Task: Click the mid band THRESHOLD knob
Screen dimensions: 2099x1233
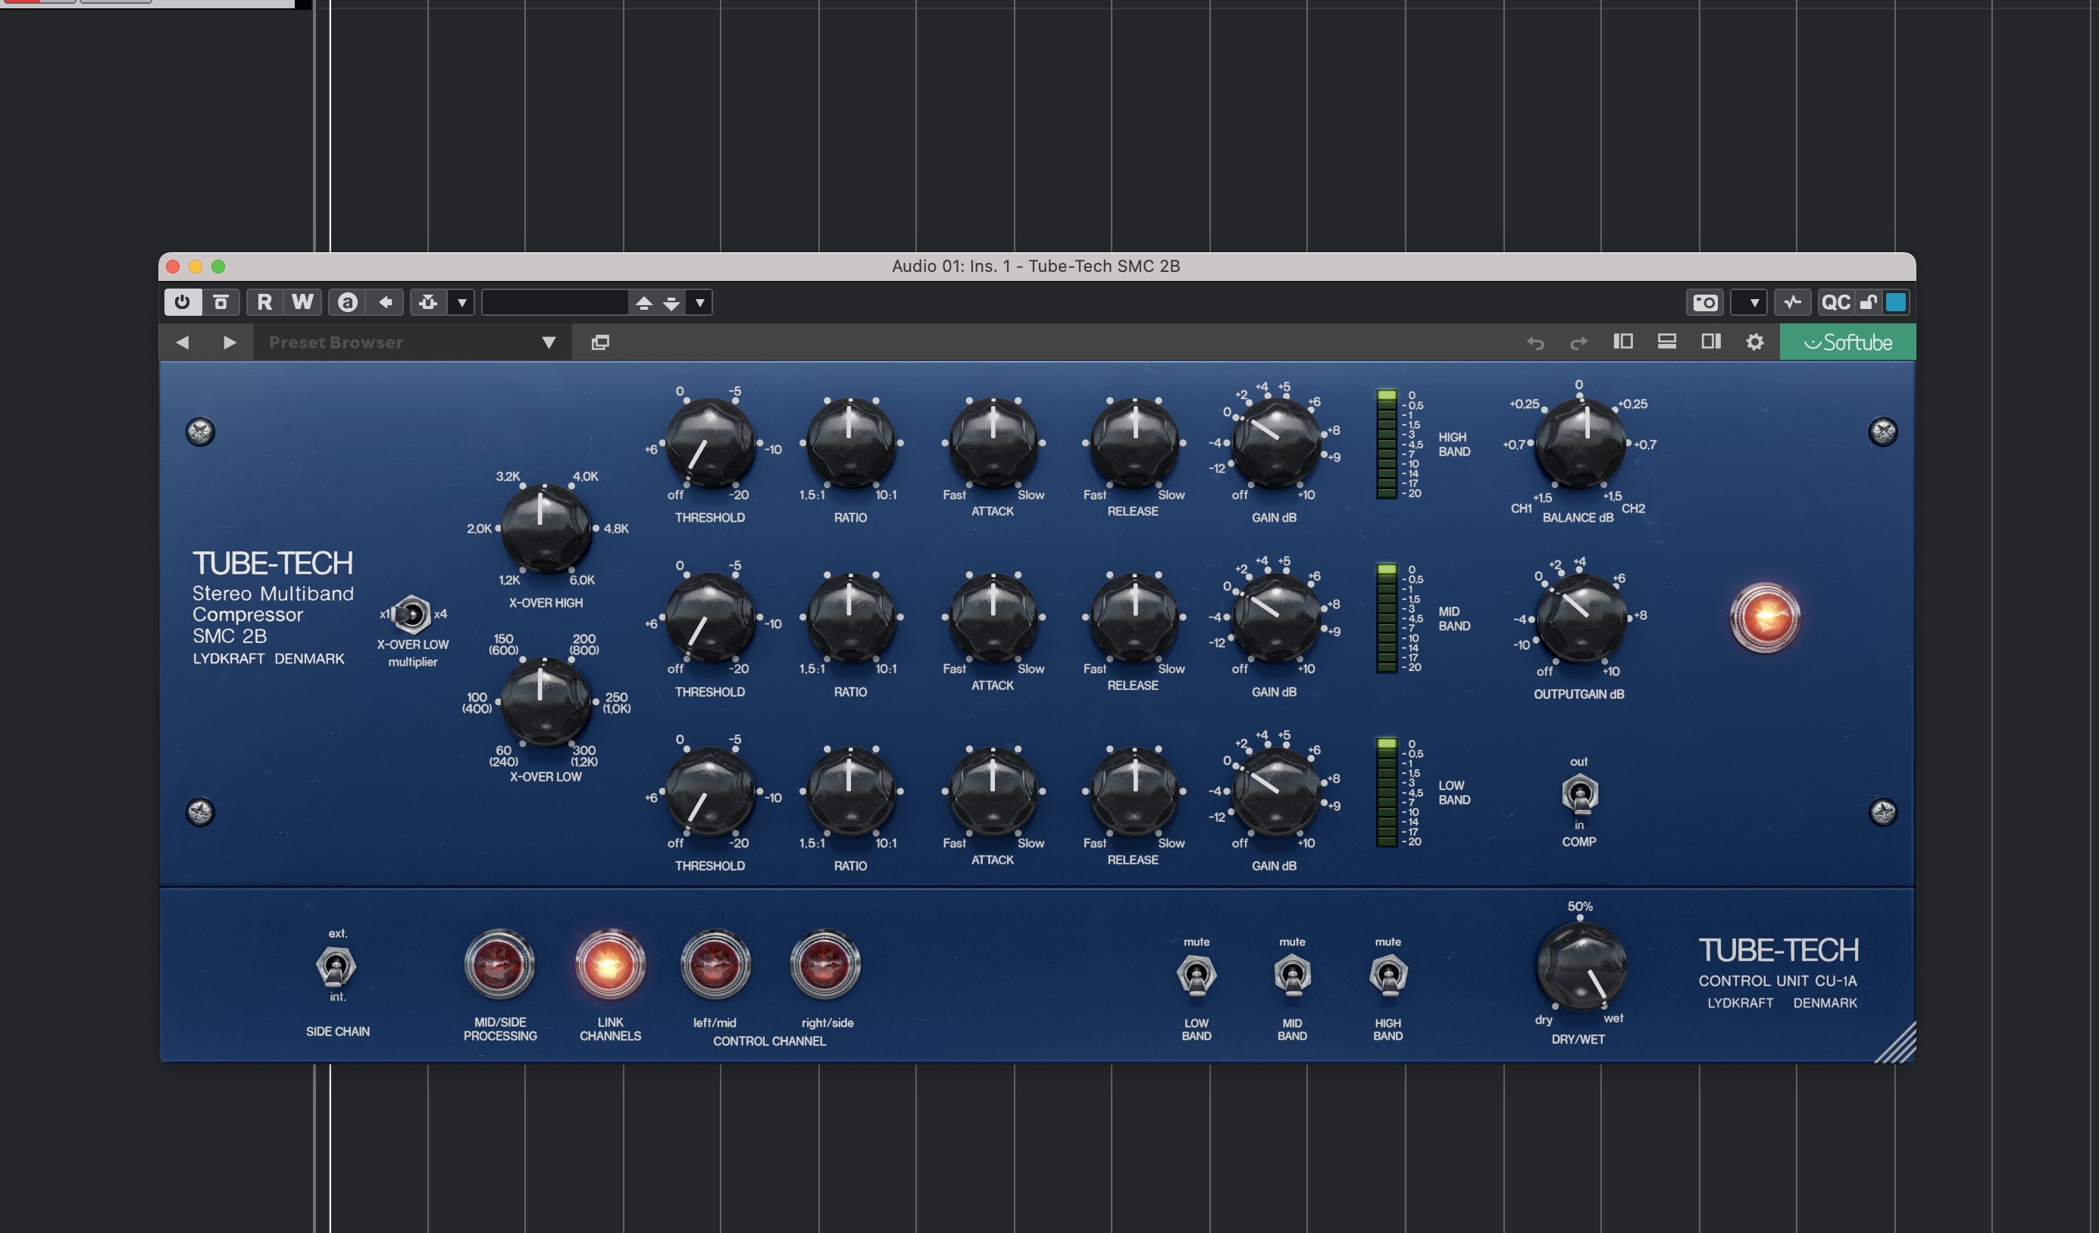Action: click(710, 617)
